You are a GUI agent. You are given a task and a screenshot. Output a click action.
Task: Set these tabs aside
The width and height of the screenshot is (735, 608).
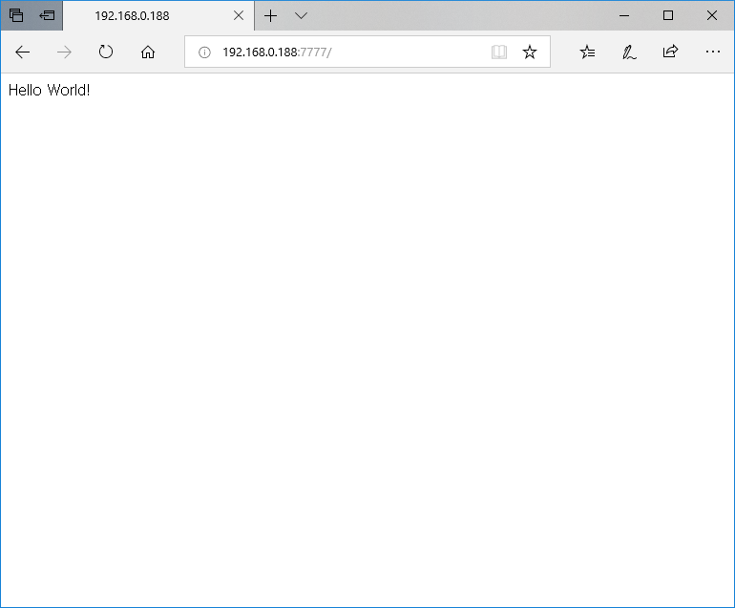[47, 15]
